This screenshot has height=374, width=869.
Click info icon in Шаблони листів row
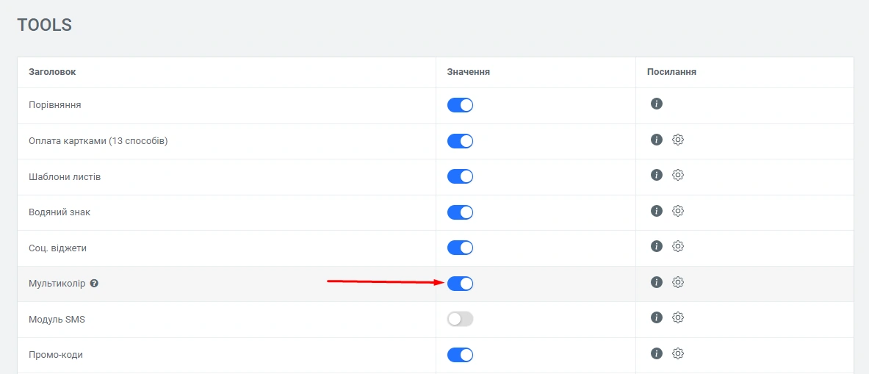click(657, 175)
